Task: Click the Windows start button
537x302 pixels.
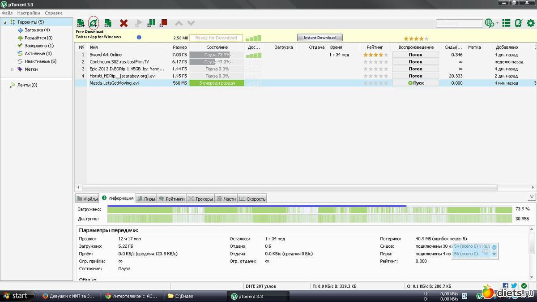Action: [x=16, y=296]
